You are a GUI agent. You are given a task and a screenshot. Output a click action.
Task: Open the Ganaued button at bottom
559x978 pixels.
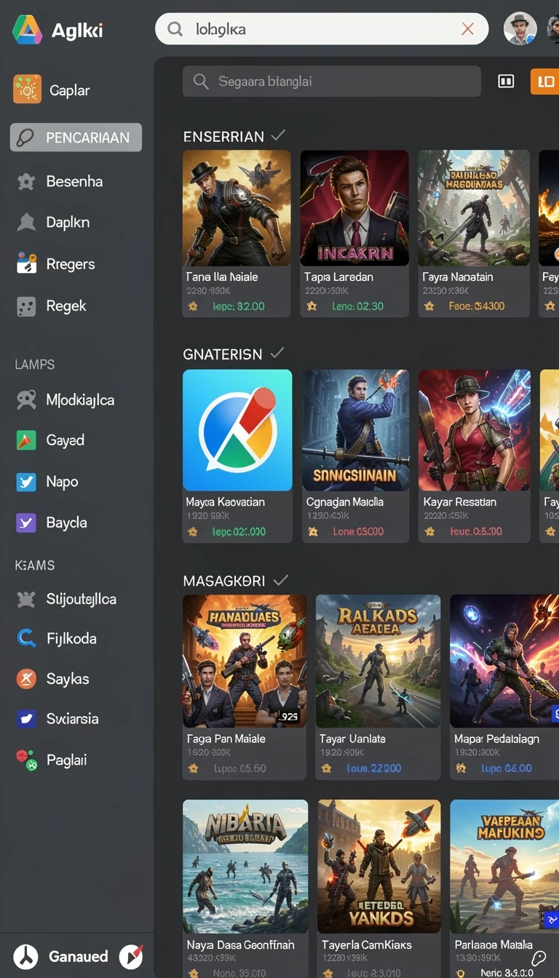pos(78,956)
